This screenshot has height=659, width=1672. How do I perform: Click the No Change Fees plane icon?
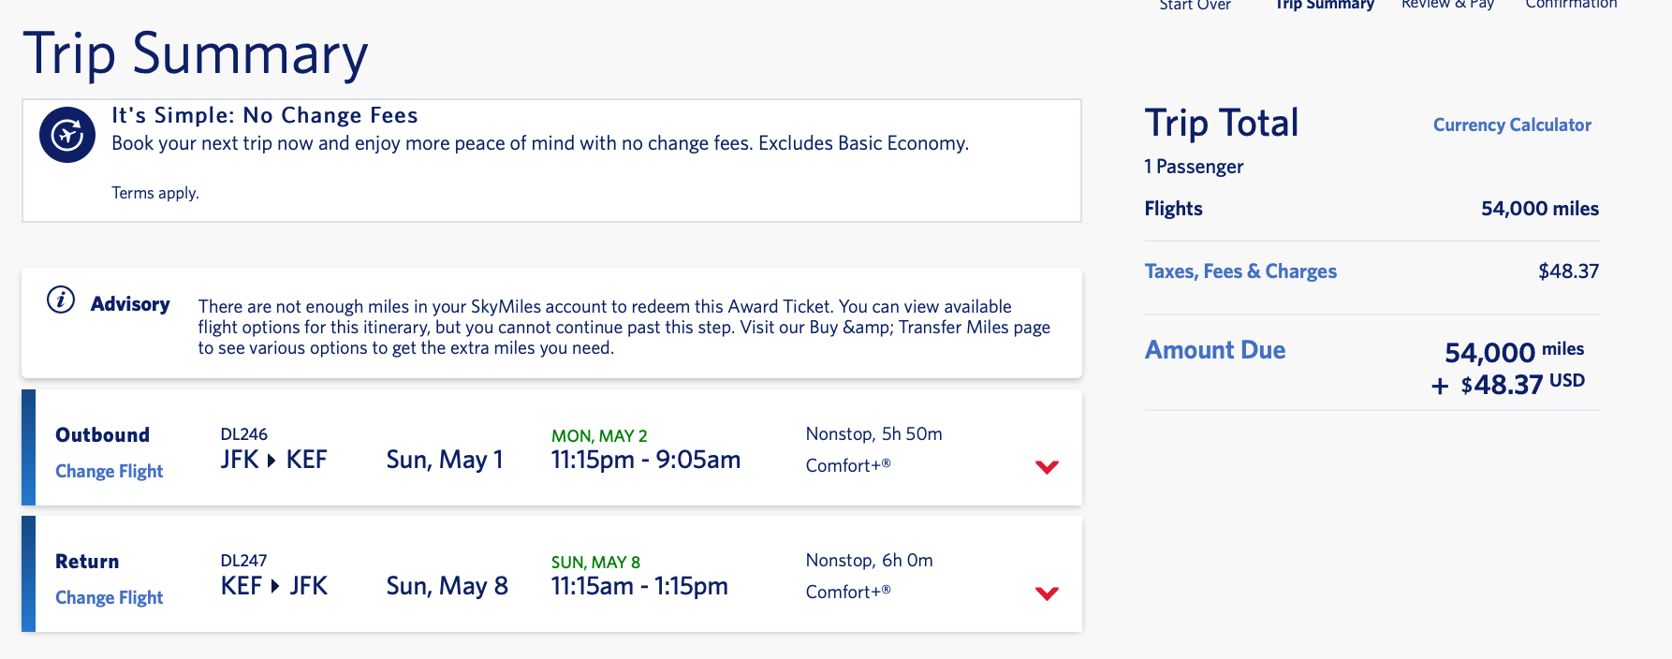click(67, 135)
